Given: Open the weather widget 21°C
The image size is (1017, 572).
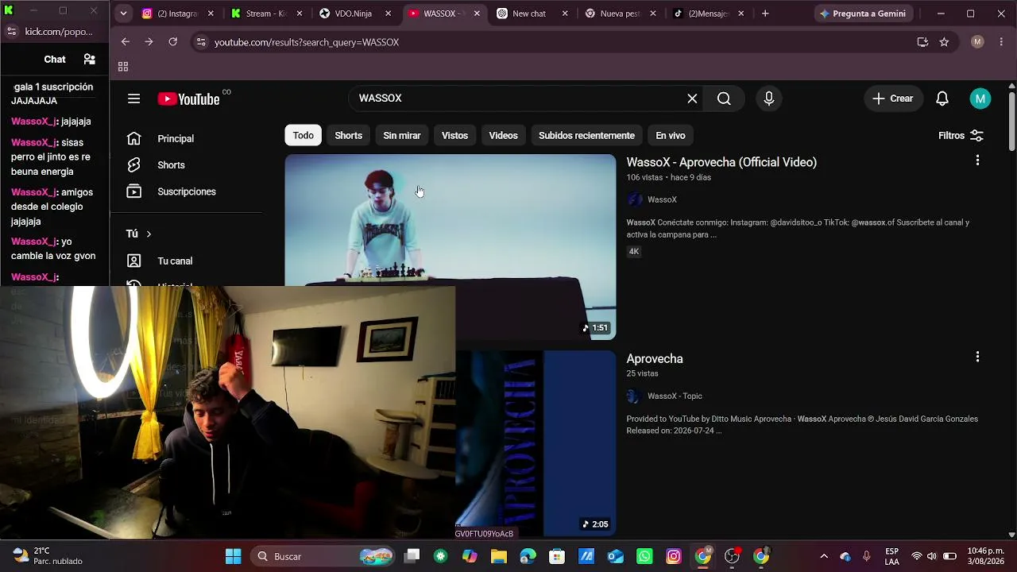Looking at the screenshot, I should pos(48,556).
